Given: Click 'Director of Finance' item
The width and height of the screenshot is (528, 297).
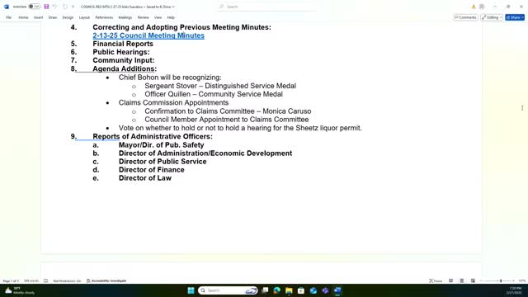Looking at the screenshot, I should point(152,170).
